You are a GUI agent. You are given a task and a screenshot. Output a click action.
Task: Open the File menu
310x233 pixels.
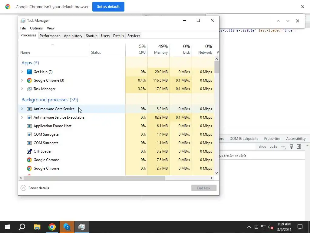23,28
